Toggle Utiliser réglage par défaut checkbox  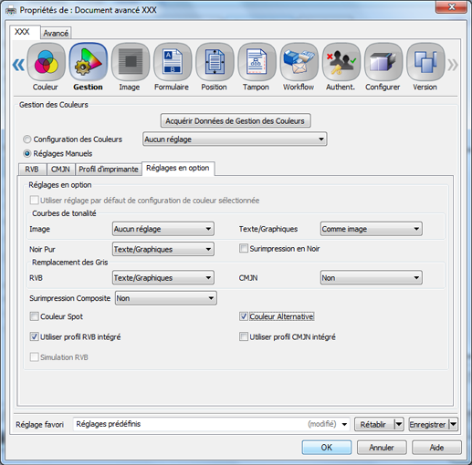pyautogui.click(x=34, y=200)
